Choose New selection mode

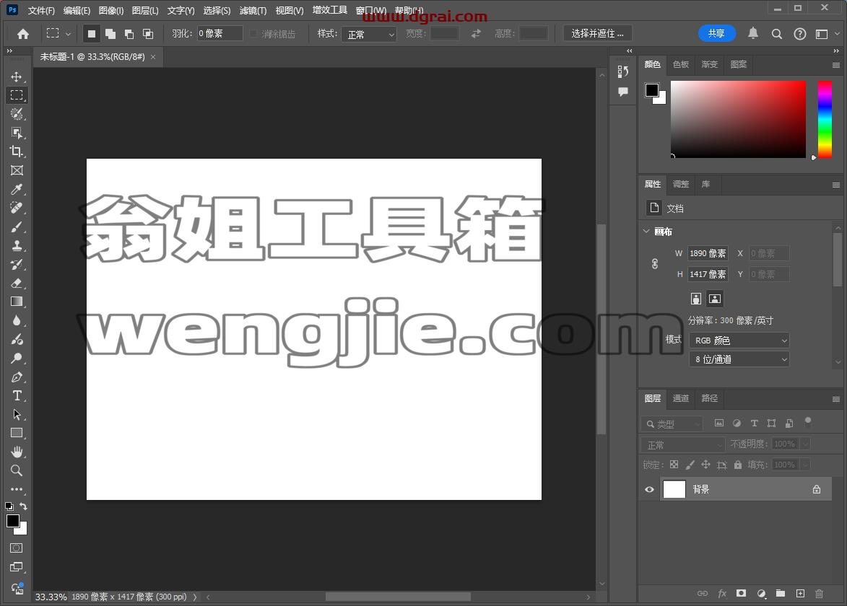[x=91, y=34]
